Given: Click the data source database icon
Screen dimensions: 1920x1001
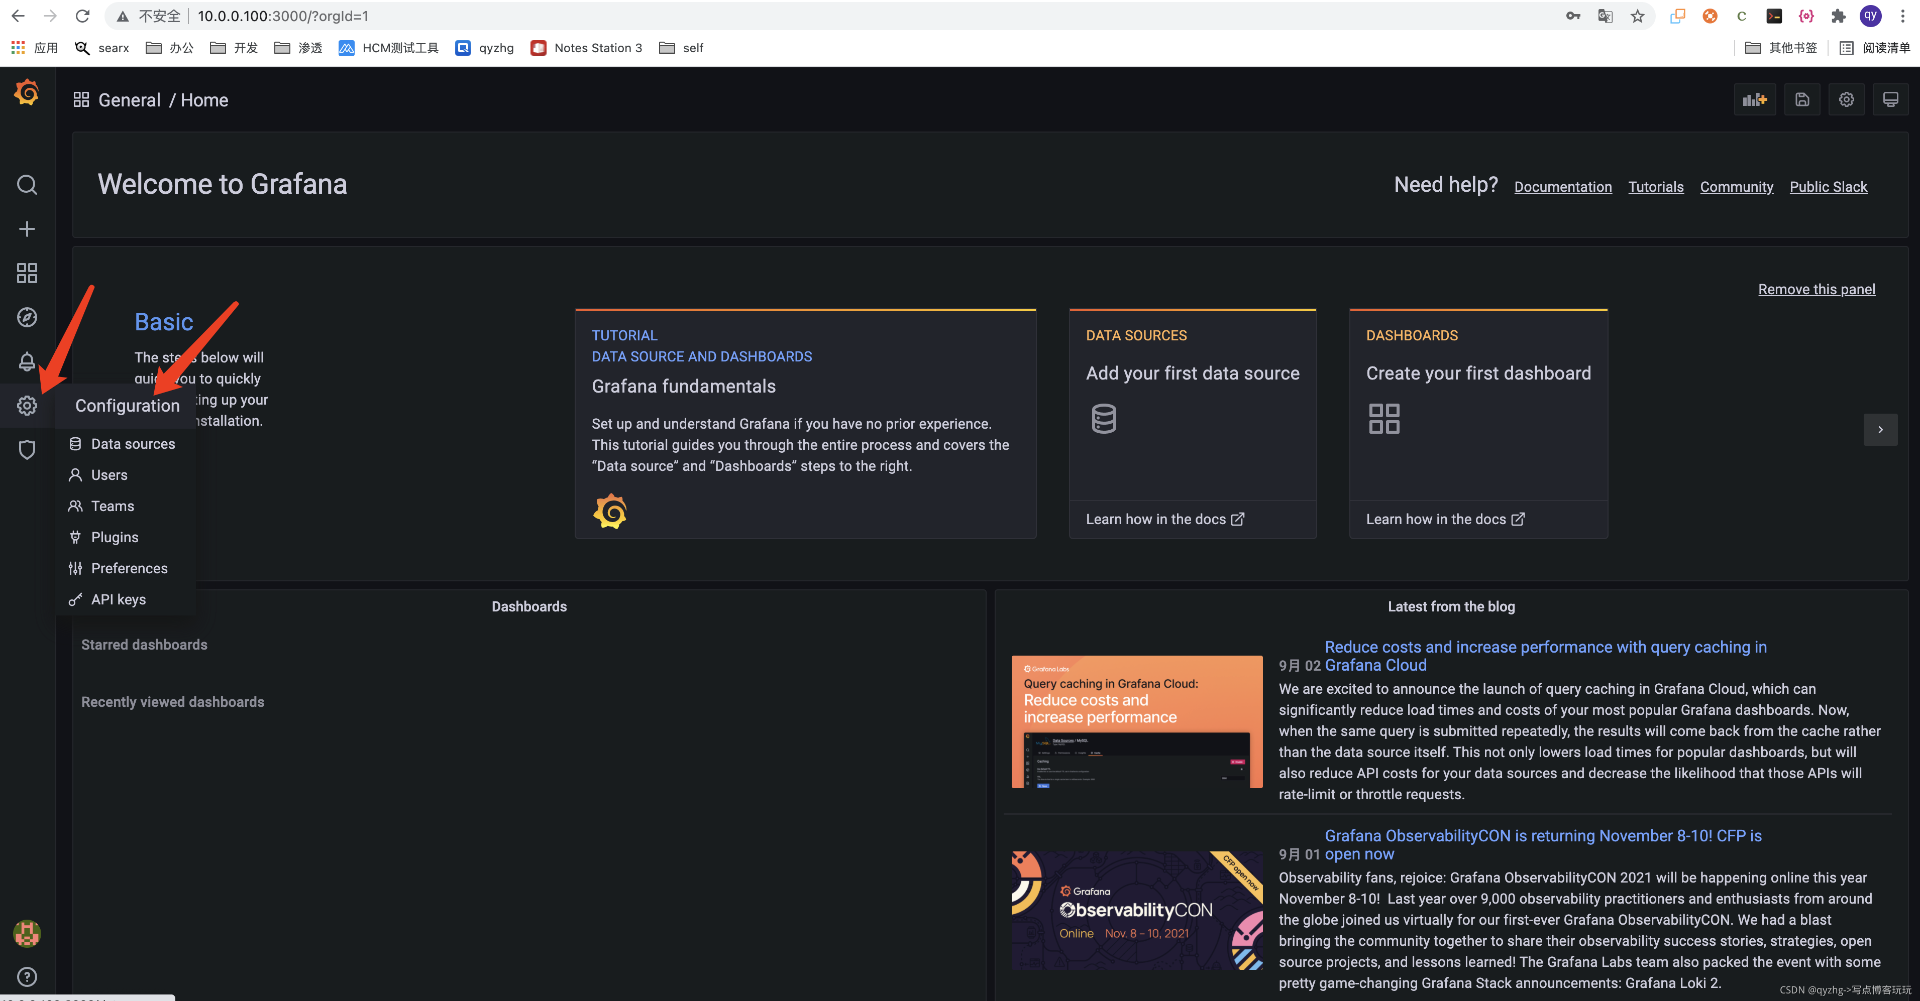Looking at the screenshot, I should pos(1104,419).
